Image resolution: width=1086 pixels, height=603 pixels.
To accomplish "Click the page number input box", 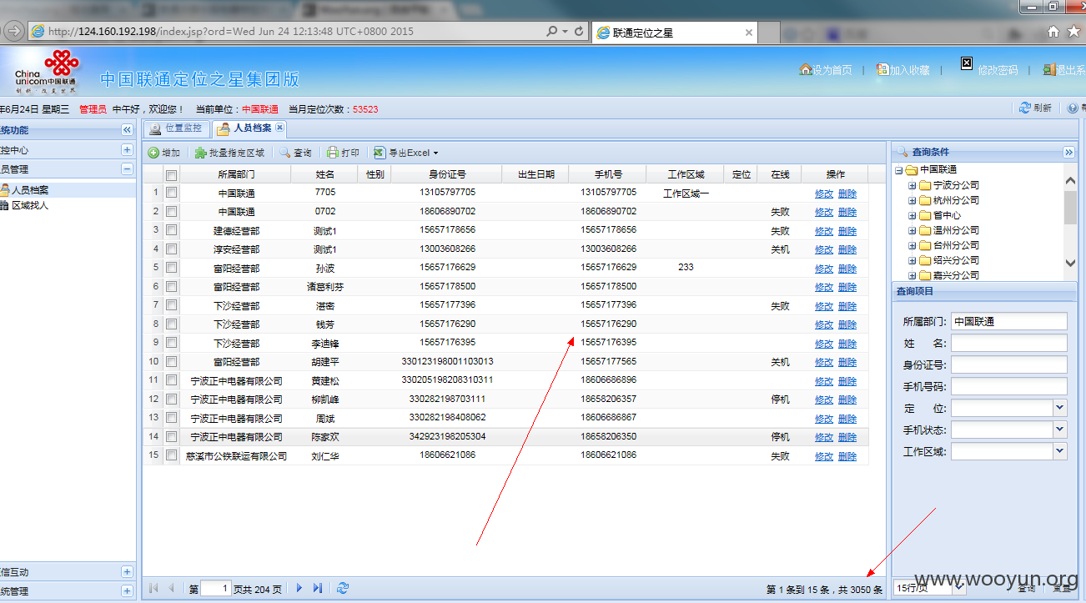I will tap(216, 589).
